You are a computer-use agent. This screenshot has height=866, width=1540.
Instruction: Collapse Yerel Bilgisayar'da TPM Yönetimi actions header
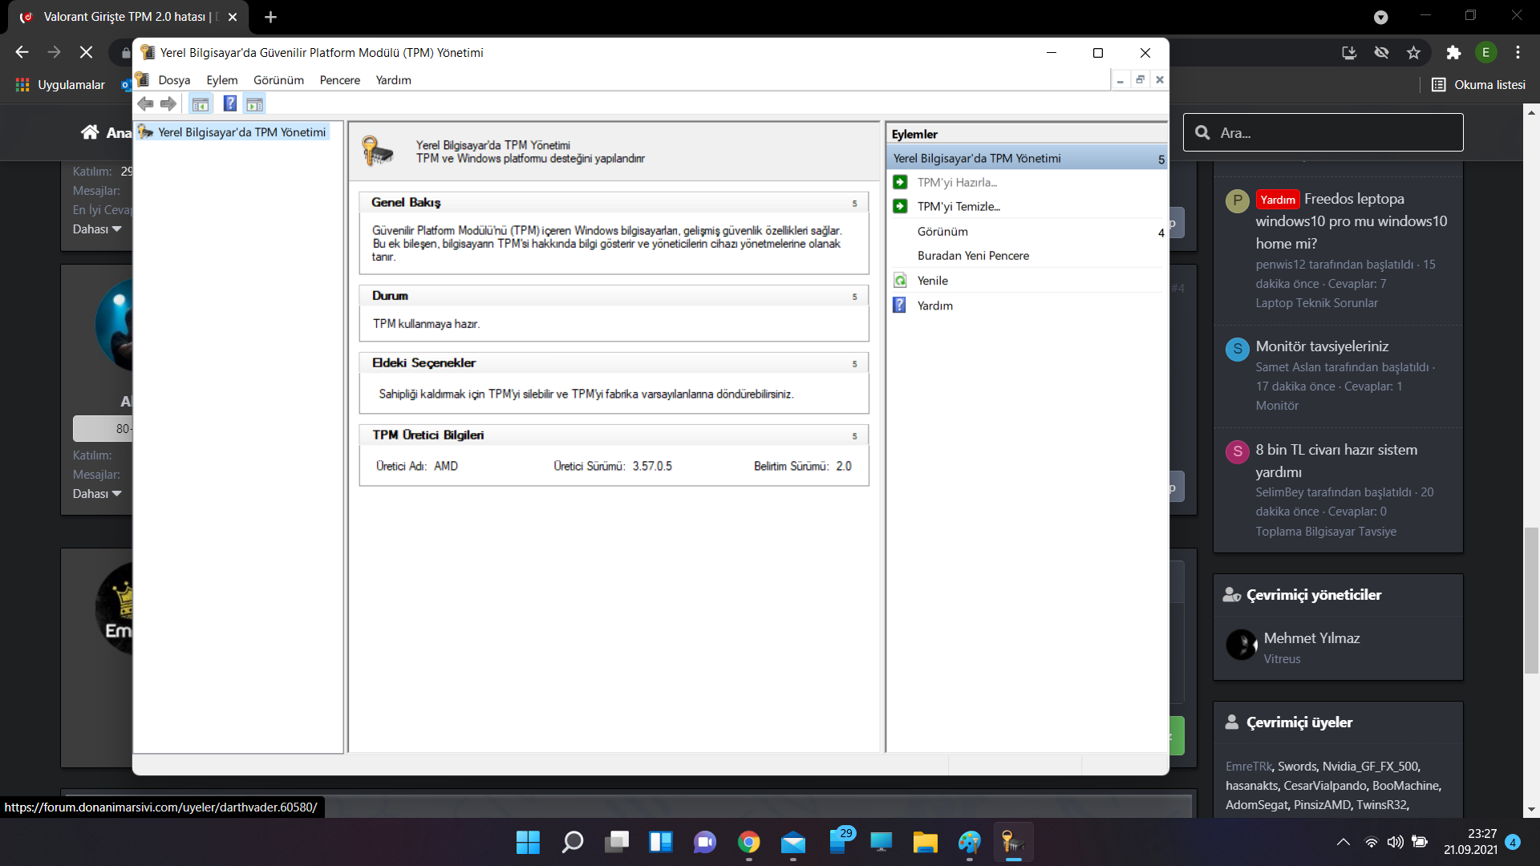click(1161, 160)
